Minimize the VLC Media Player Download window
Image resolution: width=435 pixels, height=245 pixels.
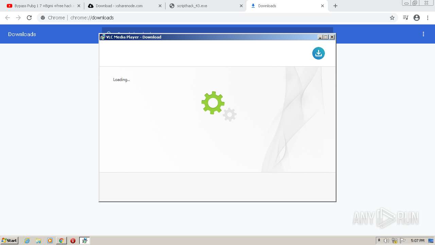[x=320, y=37]
